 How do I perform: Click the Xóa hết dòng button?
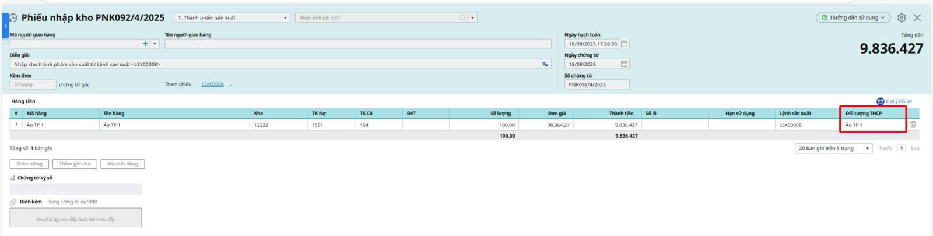click(122, 164)
